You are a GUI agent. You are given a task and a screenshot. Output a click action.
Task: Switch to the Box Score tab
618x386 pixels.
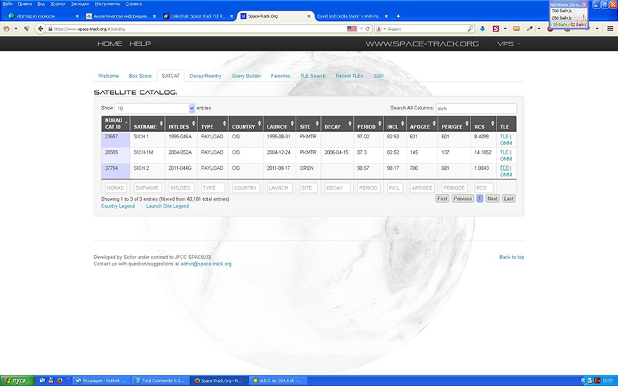[140, 76]
